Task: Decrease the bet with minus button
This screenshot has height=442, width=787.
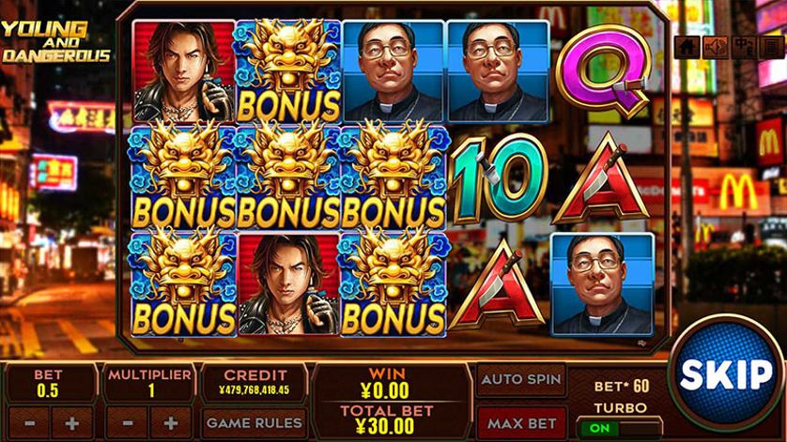Action: pyautogui.click(x=29, y=423)
